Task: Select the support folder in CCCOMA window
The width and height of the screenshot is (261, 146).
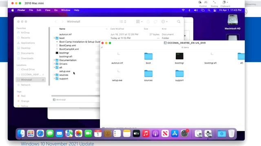Action: click(179, 73)
